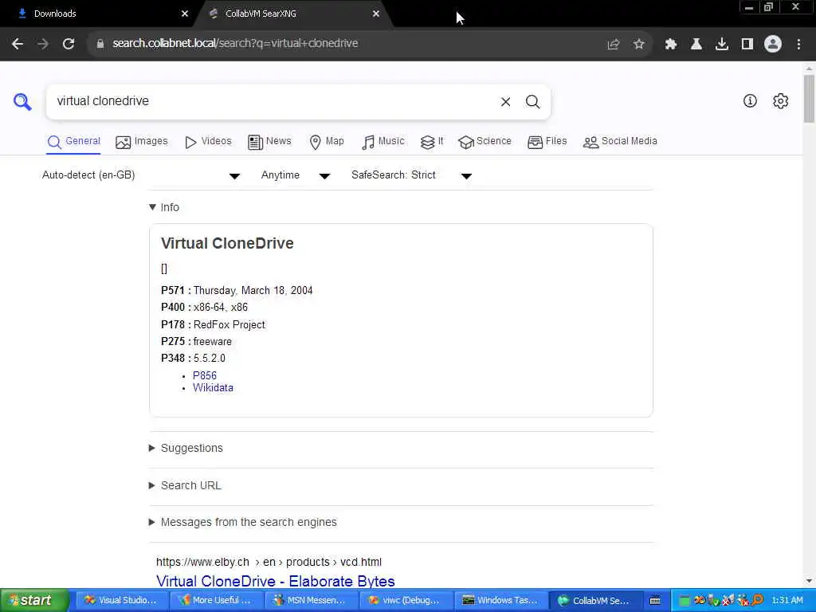Click the RedFox Project text

tap(229, 325)
